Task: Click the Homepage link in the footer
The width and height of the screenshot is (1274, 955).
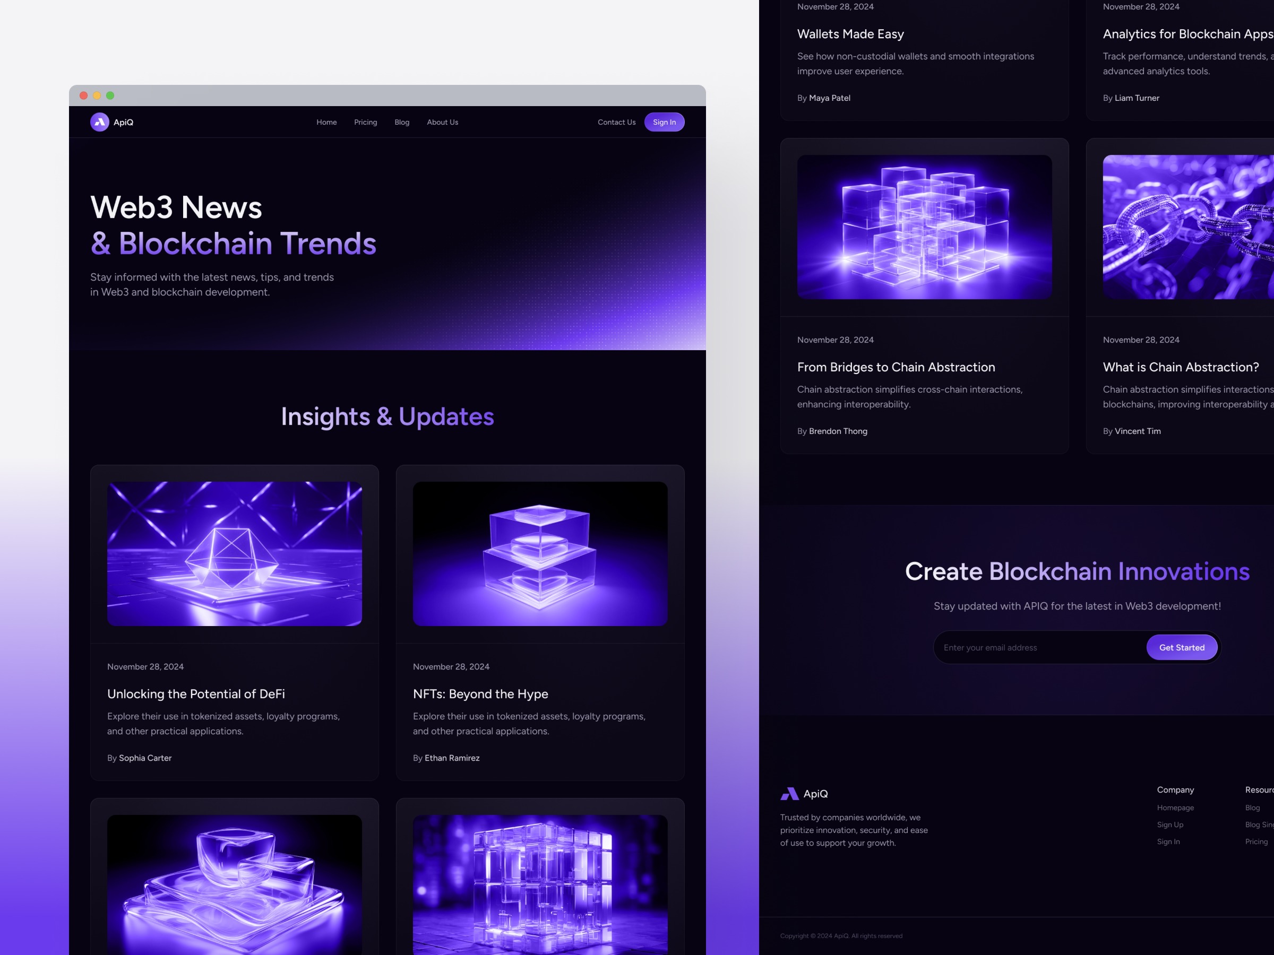Action: coord(1175,807)
